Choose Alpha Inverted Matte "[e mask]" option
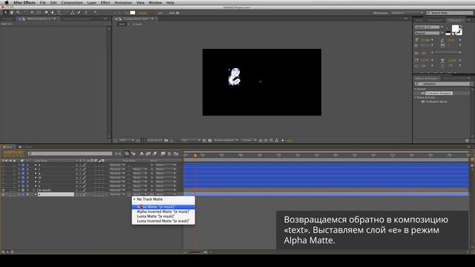This screenshot has width=475, height=267. point(163,211)
